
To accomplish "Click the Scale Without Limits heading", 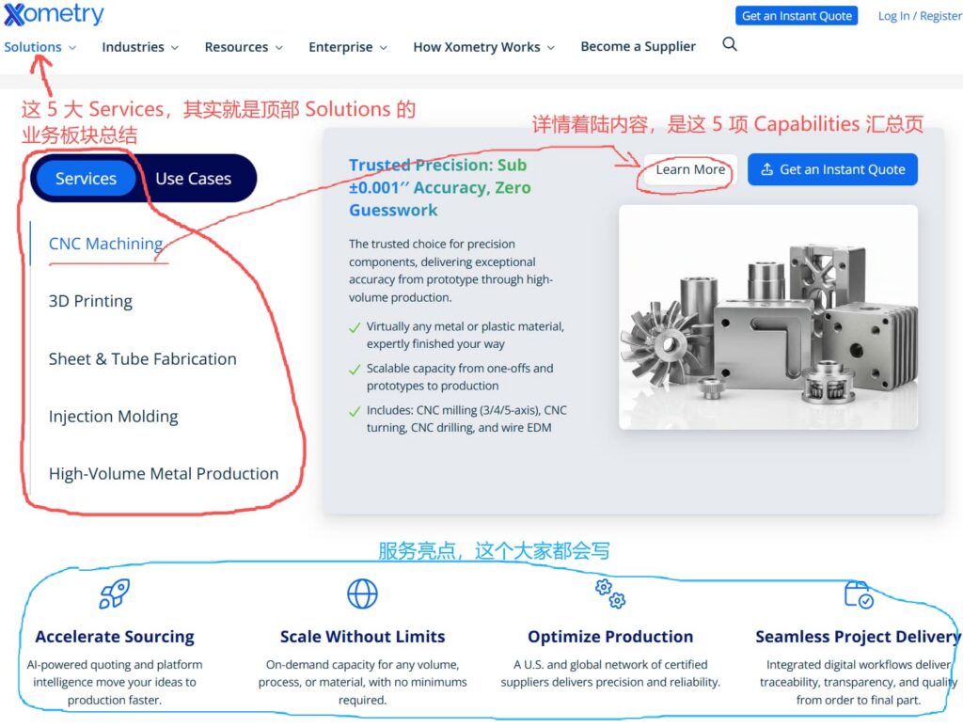I will [362, 637].
